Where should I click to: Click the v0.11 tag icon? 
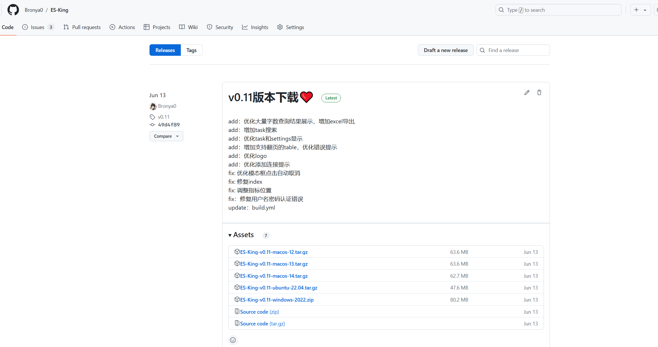click(x=152, y=117)
